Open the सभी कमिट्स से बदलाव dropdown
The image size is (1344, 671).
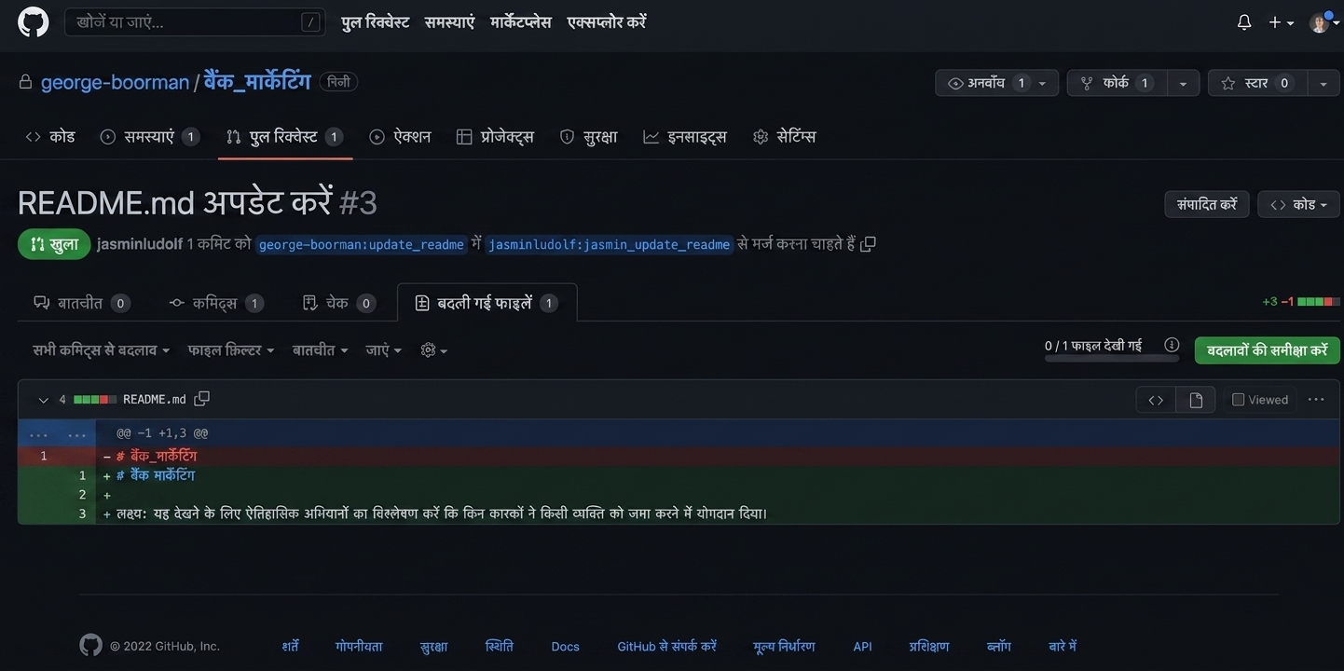point(102,350)
